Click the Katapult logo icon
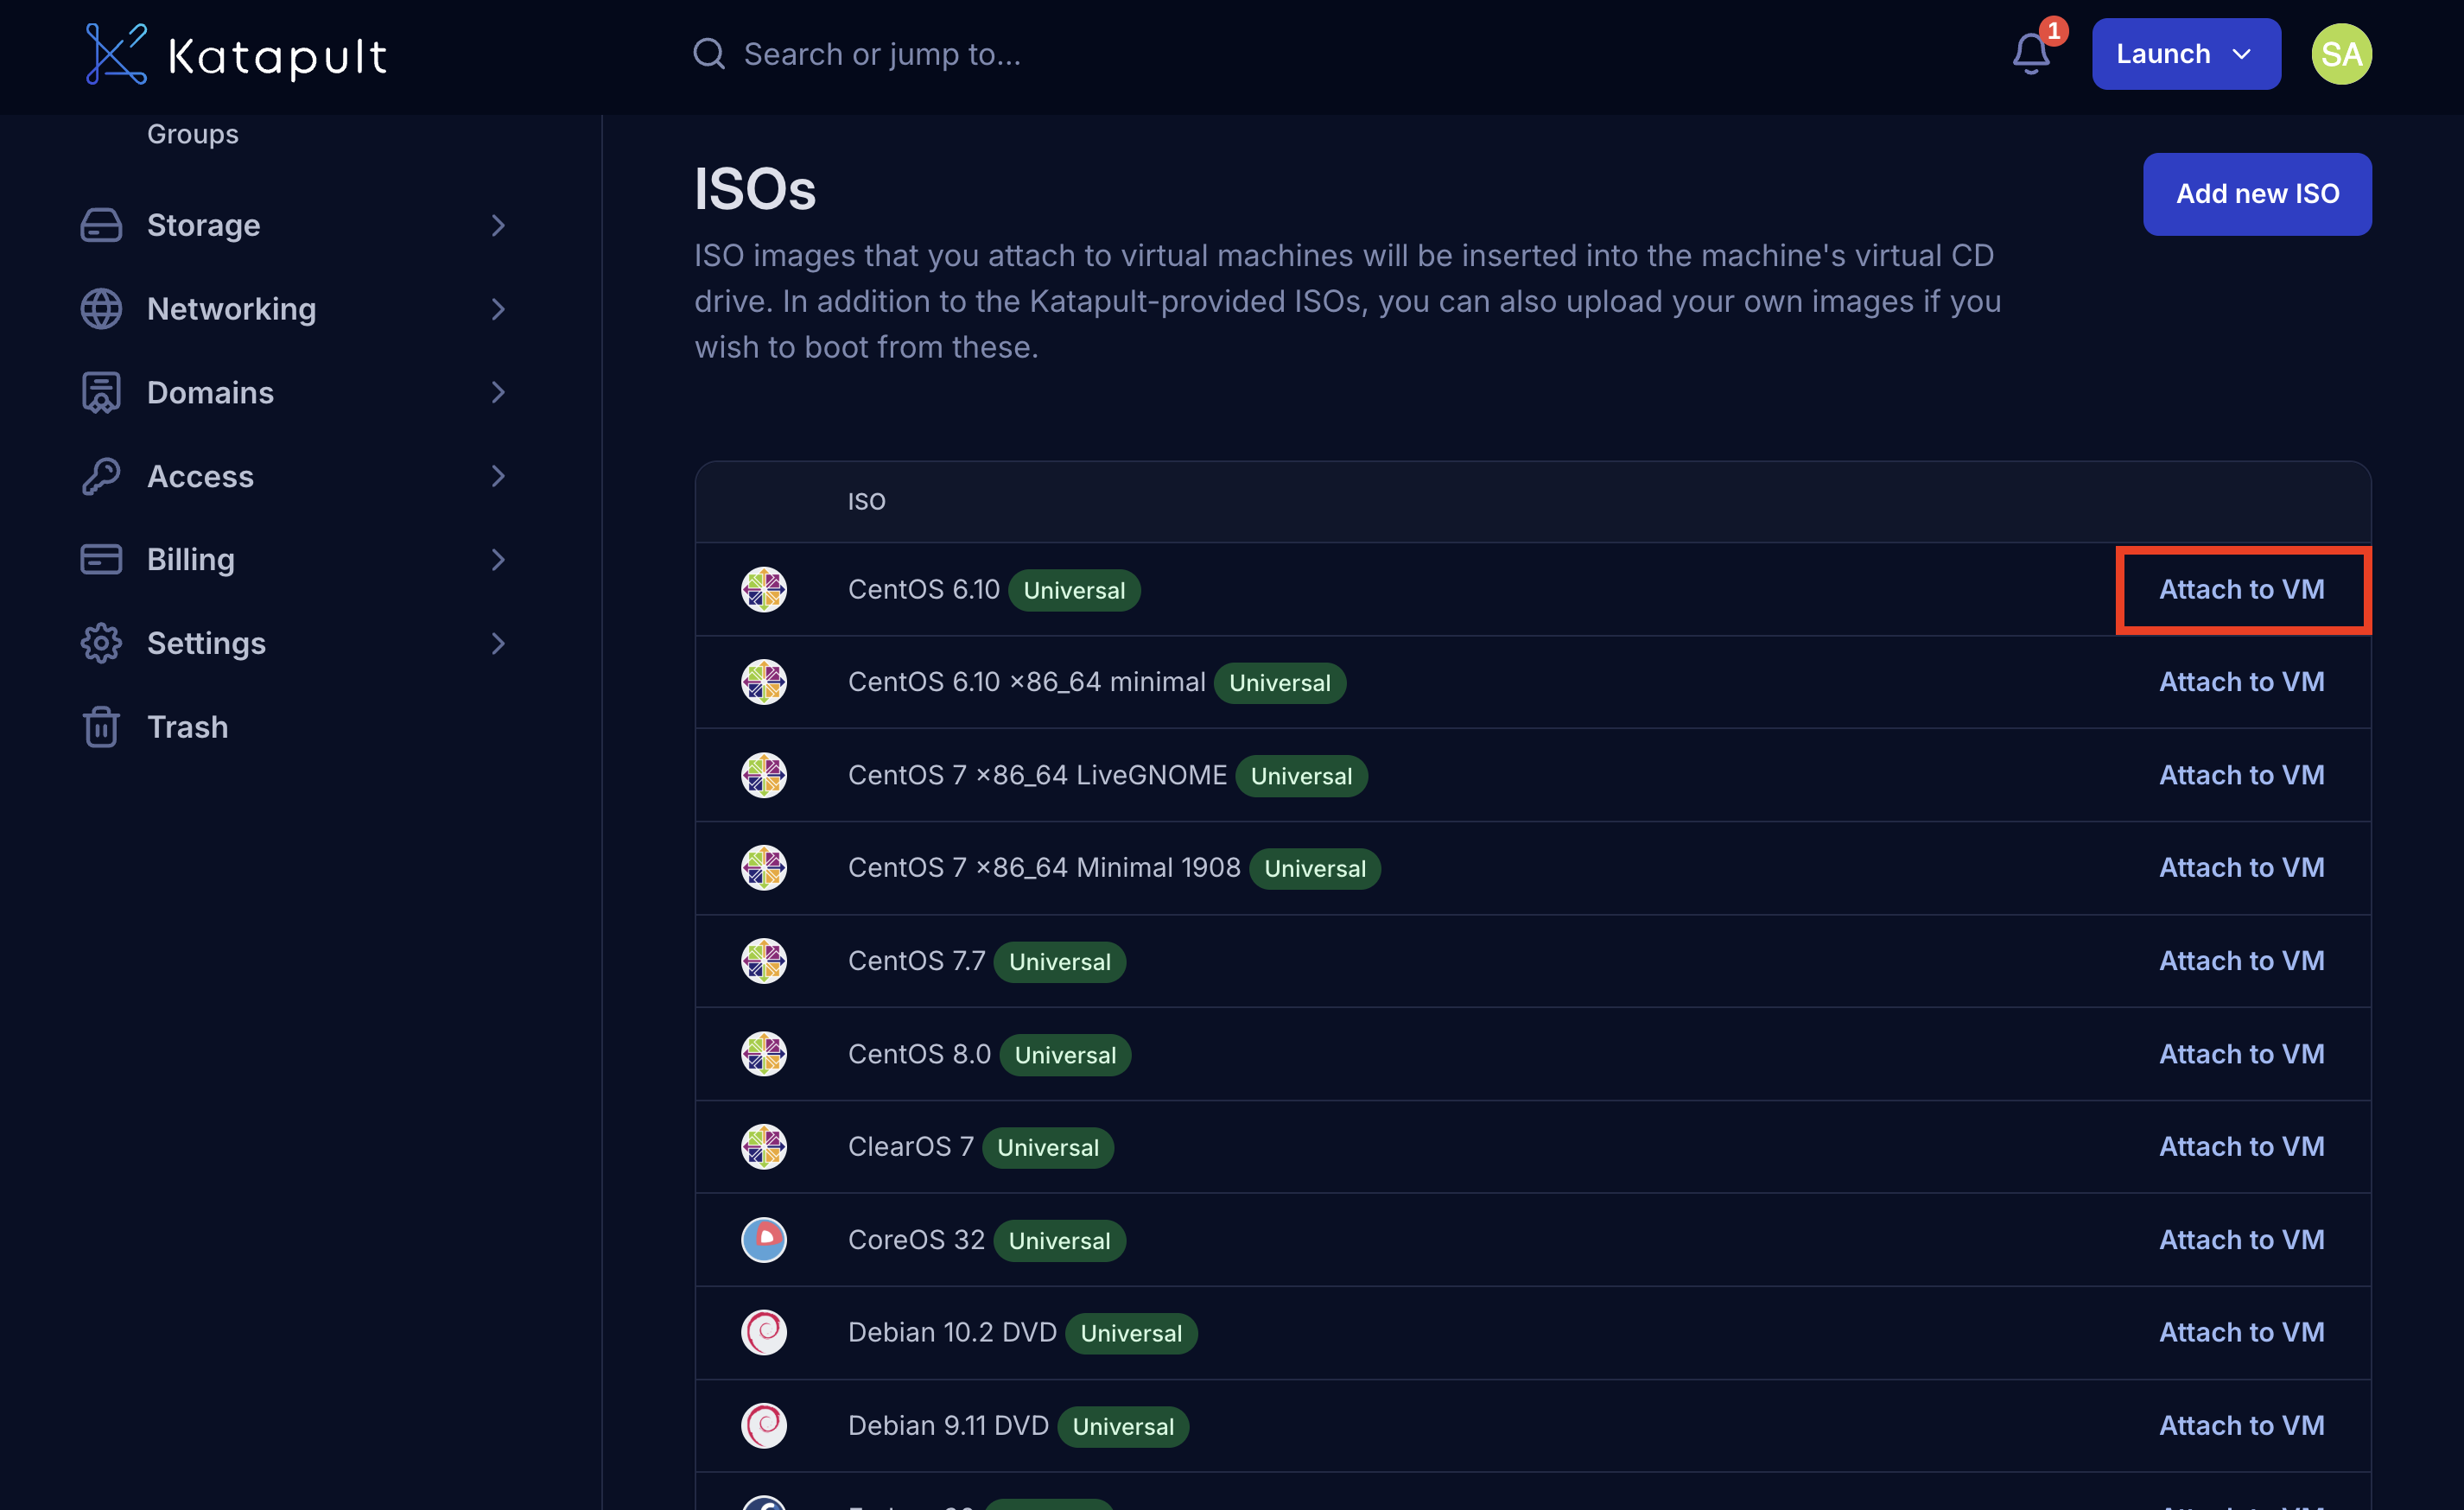 pos(116,54)
